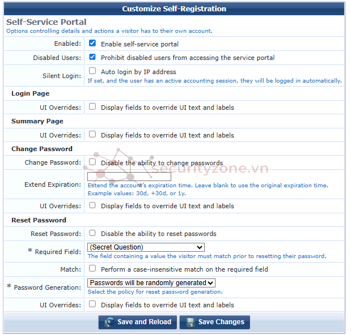Open the Required Field (Secret Question) dropdown
351x335 pixels.
tap(146, 247)
